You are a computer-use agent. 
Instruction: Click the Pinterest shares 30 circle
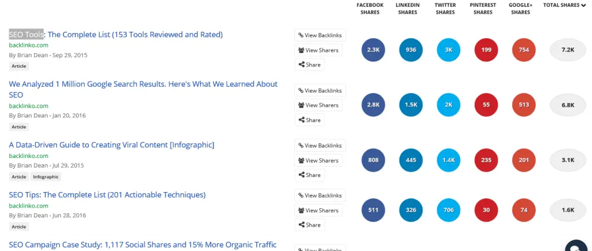click(486, 210)
